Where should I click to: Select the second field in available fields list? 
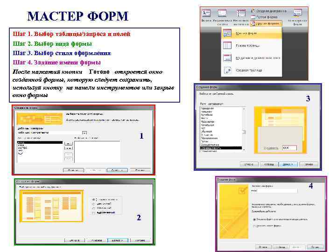coord(40,145)
